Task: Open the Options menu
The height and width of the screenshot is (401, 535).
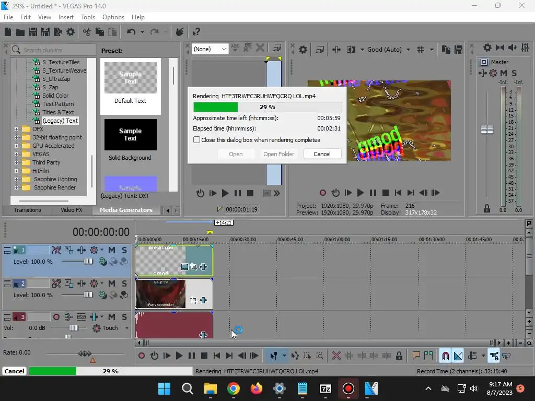Action: (x=113, y=17)
